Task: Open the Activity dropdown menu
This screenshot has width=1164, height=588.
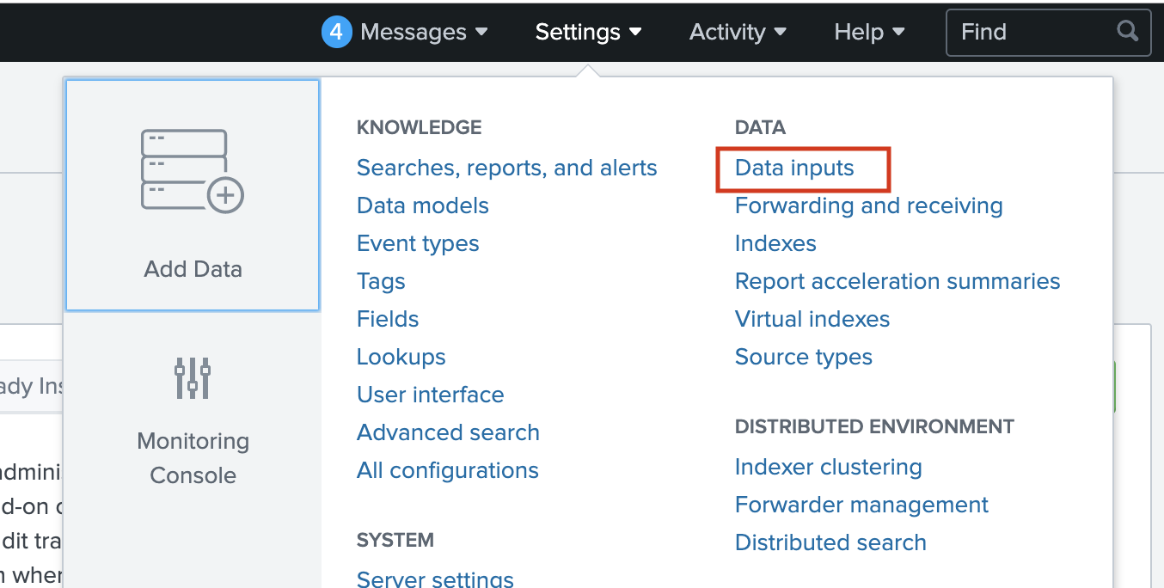Action: [x=738, y=32]
